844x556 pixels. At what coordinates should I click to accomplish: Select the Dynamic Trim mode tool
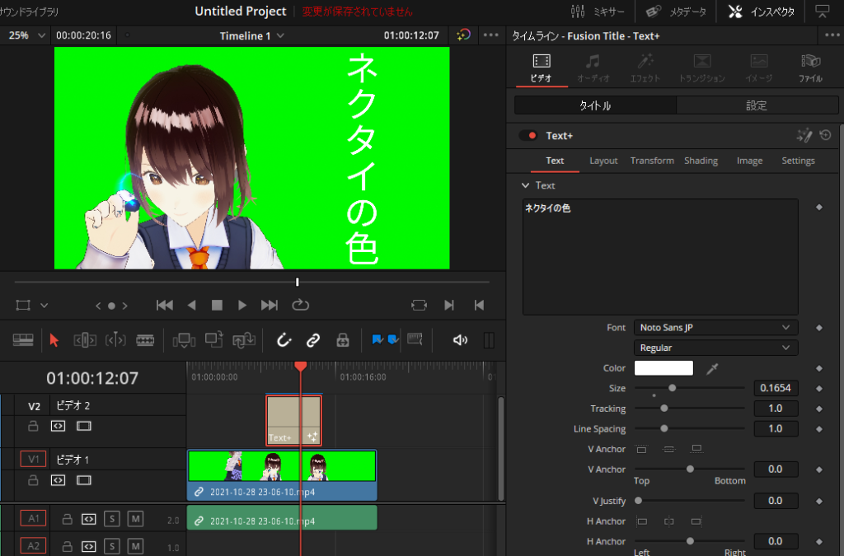coord(115,340)
